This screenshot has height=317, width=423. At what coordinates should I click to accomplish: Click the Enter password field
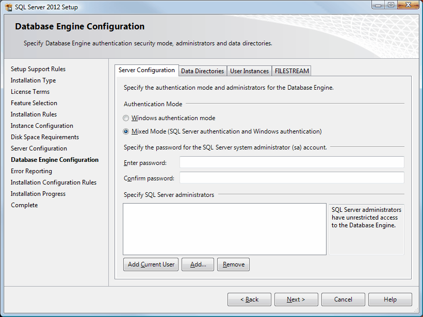pyautogui.click(x=291, y=163)
